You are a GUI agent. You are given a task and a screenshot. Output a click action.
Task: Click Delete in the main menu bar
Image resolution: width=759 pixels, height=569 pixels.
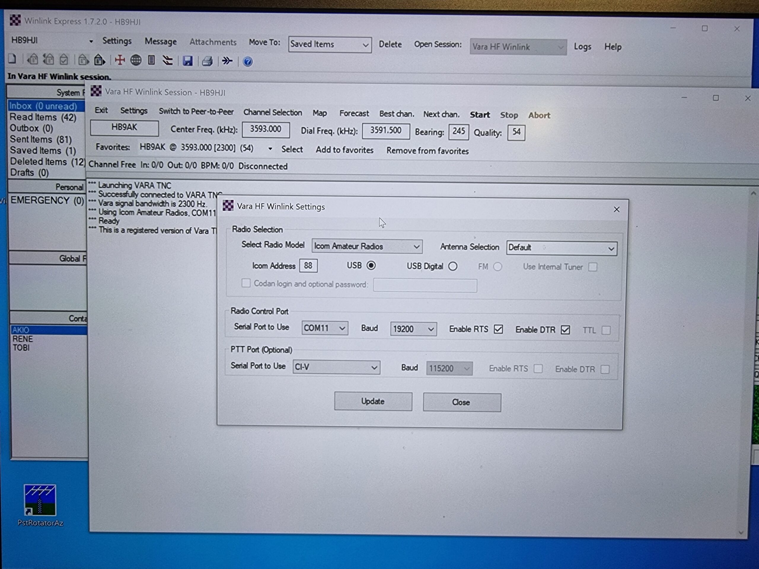390,44
